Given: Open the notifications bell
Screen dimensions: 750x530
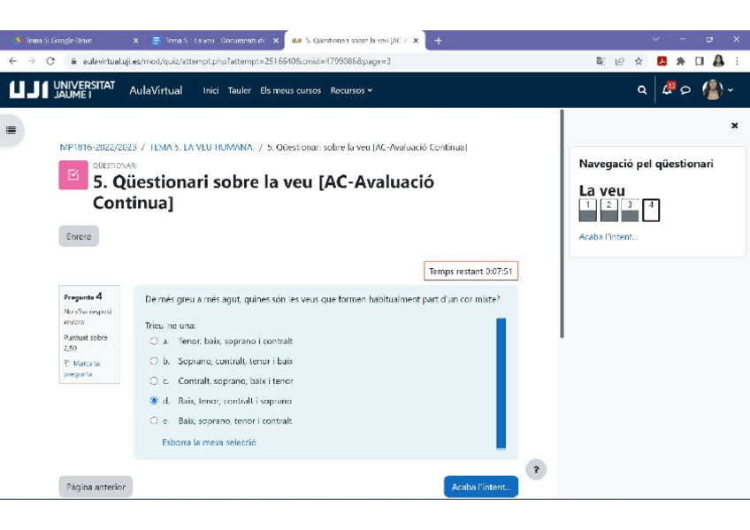Looking at the screenshot, I should tap(667, 89).
